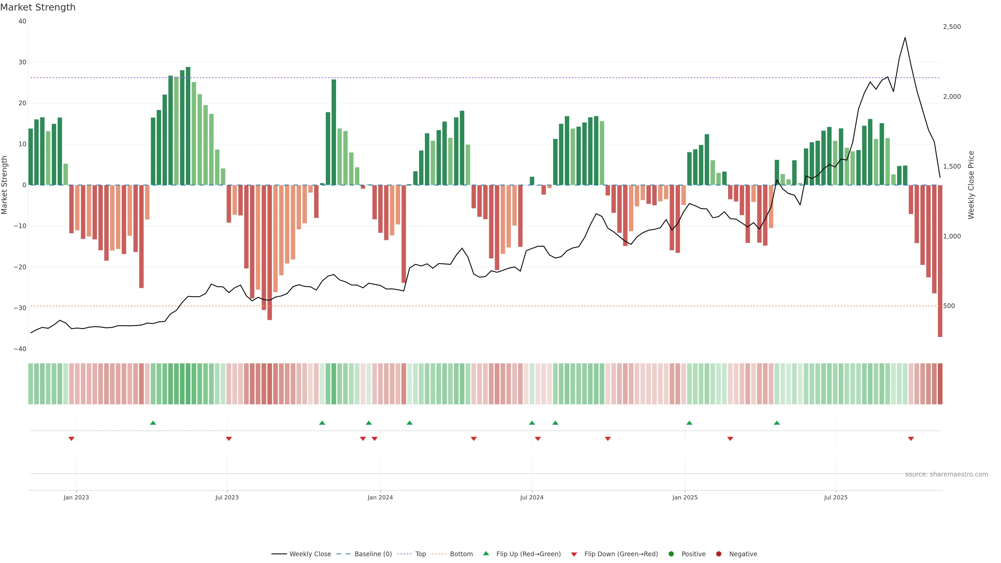
Task: Click Flip Down red triangle legend icon
Action: 574,554
